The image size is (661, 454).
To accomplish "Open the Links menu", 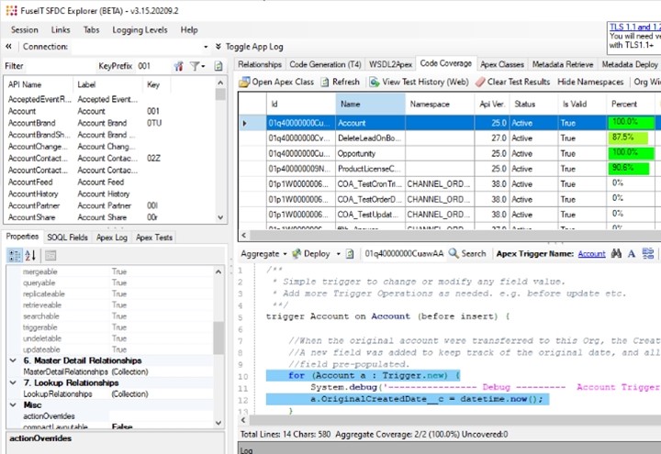I will click(61, 30).
